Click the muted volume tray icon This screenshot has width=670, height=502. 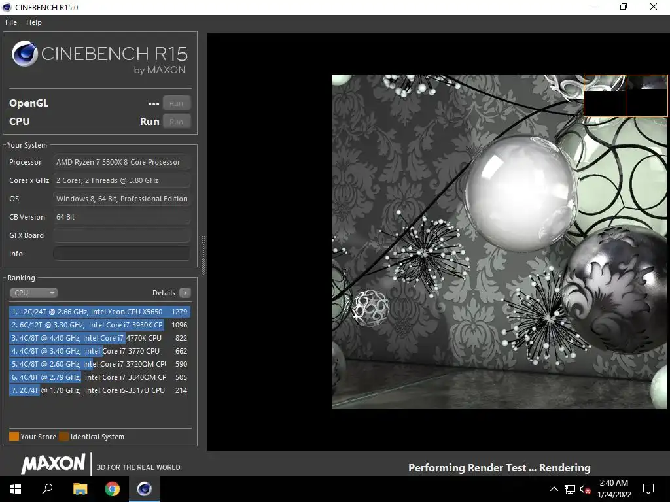(x=585, y=489)
